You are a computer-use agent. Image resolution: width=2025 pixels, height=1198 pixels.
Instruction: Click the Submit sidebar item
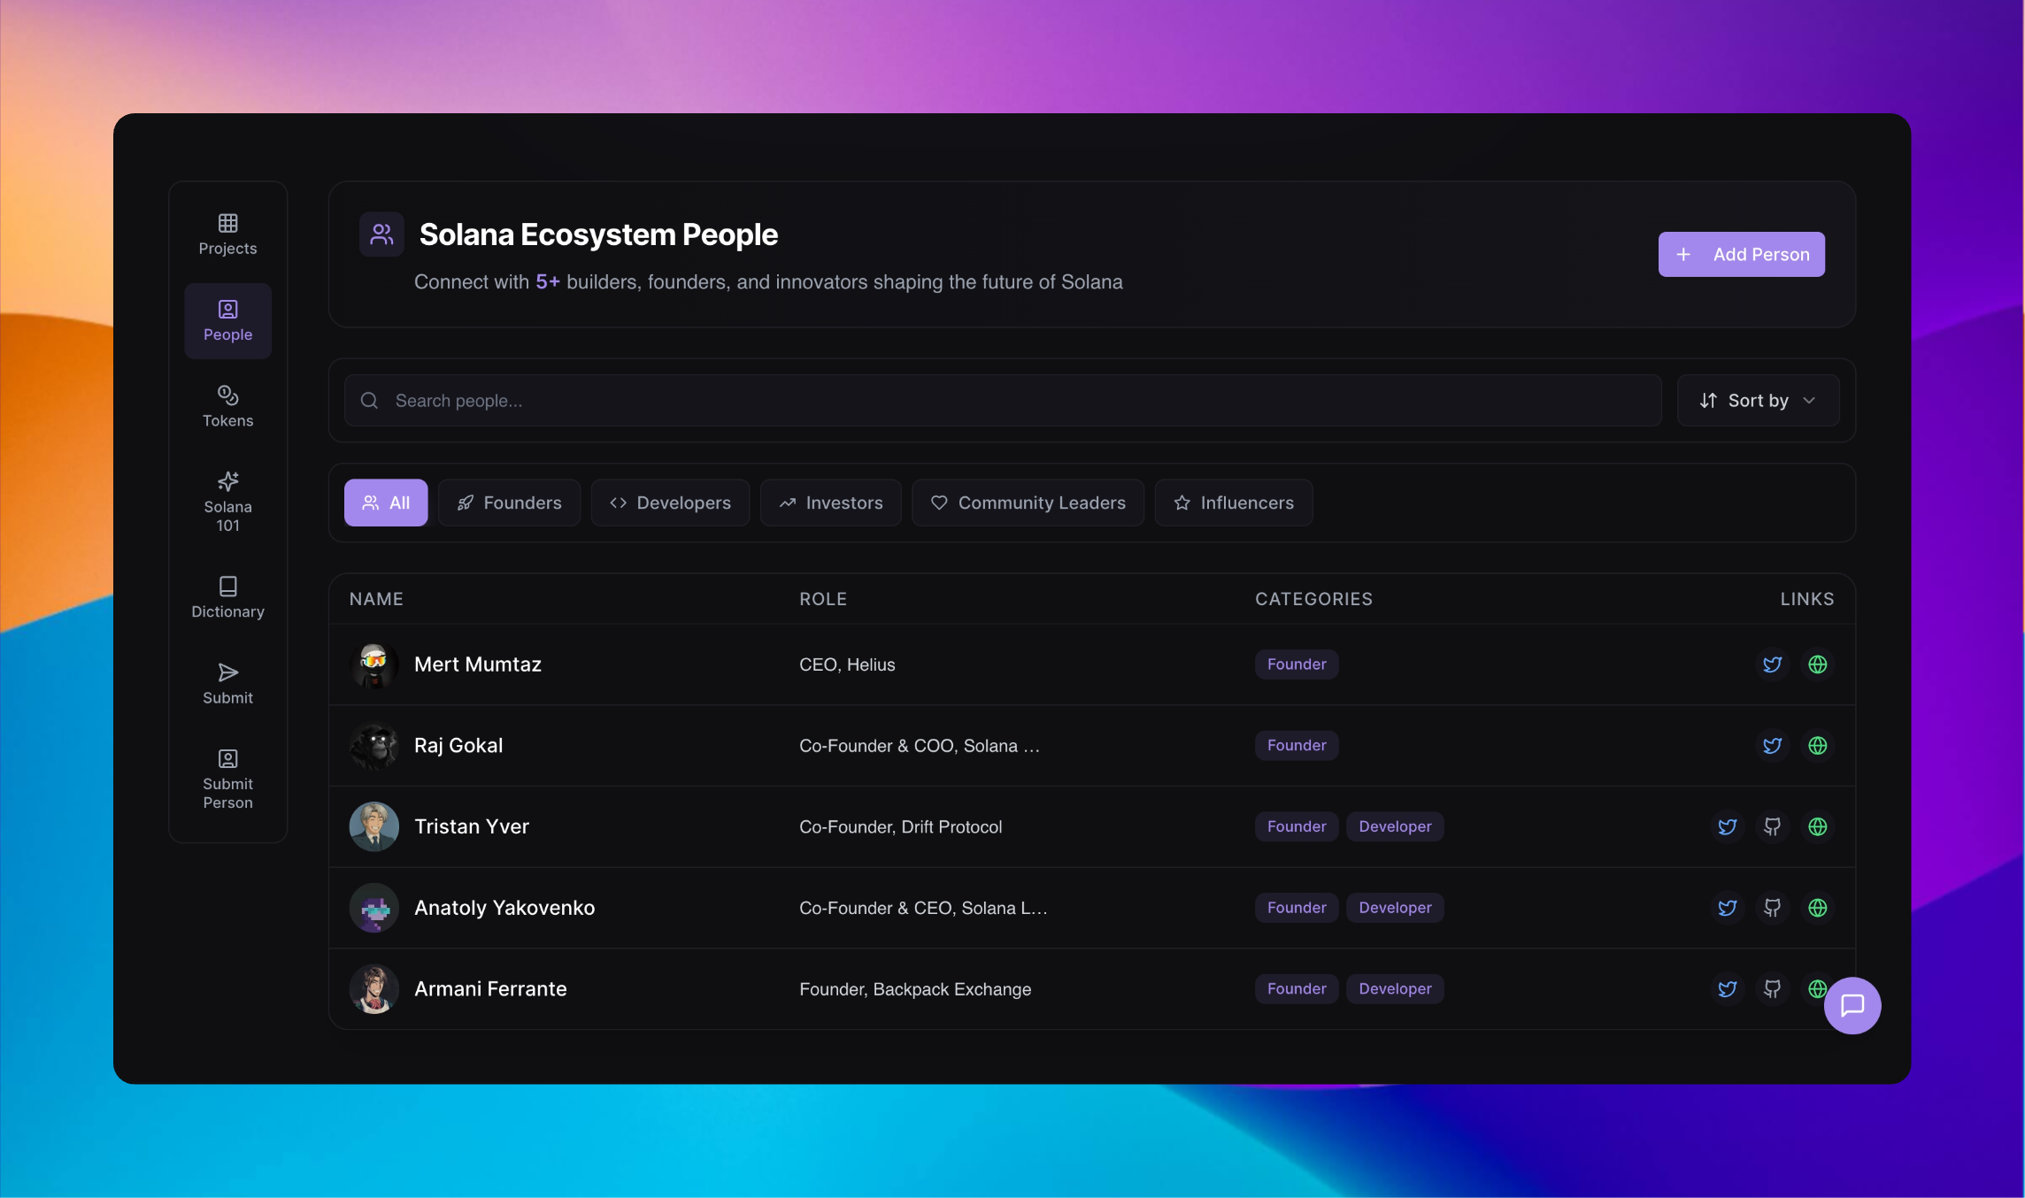coord(227,684)
